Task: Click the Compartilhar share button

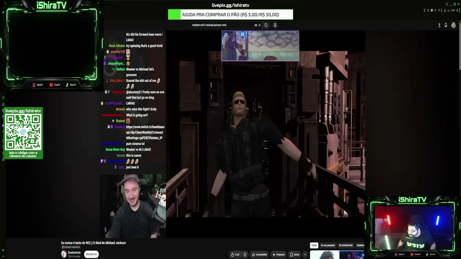Action: (x=259, y=255)
